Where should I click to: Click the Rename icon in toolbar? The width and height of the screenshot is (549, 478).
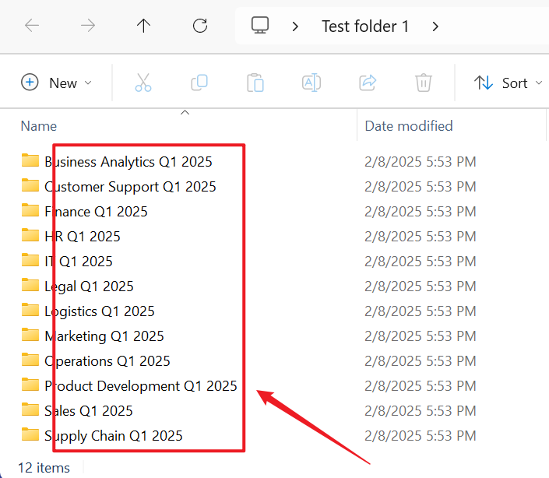311,83
